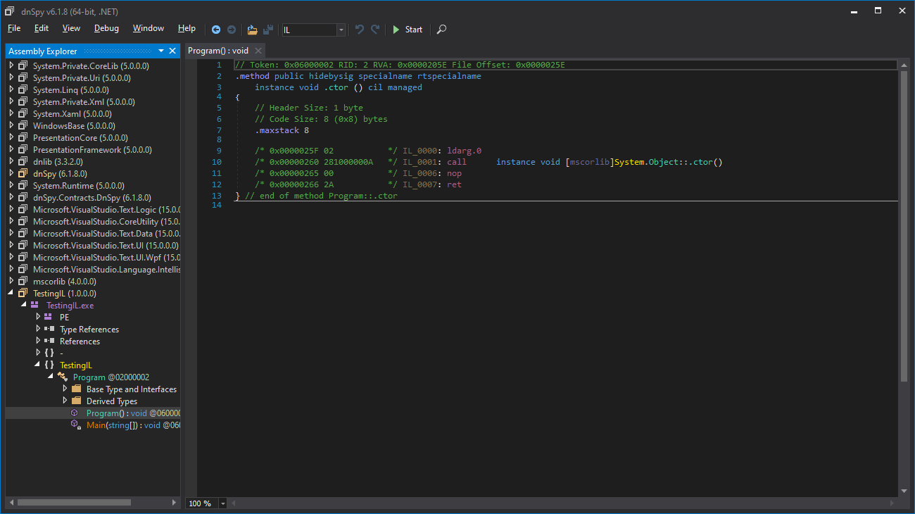Open the IL language dropdown
Screen dimensions: 915x514
(x=341, y=30)
